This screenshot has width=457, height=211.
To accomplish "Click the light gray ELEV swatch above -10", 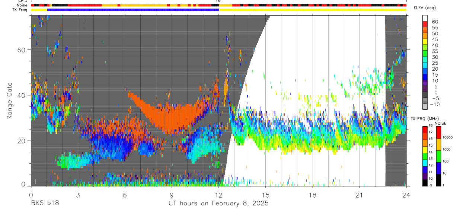I will (x=425, y=106).
